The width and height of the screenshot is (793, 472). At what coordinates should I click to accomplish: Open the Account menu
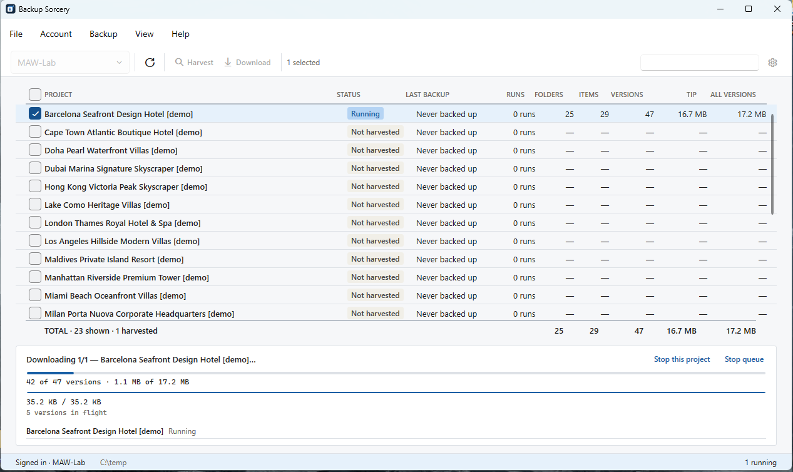click(x=56, y=34)
